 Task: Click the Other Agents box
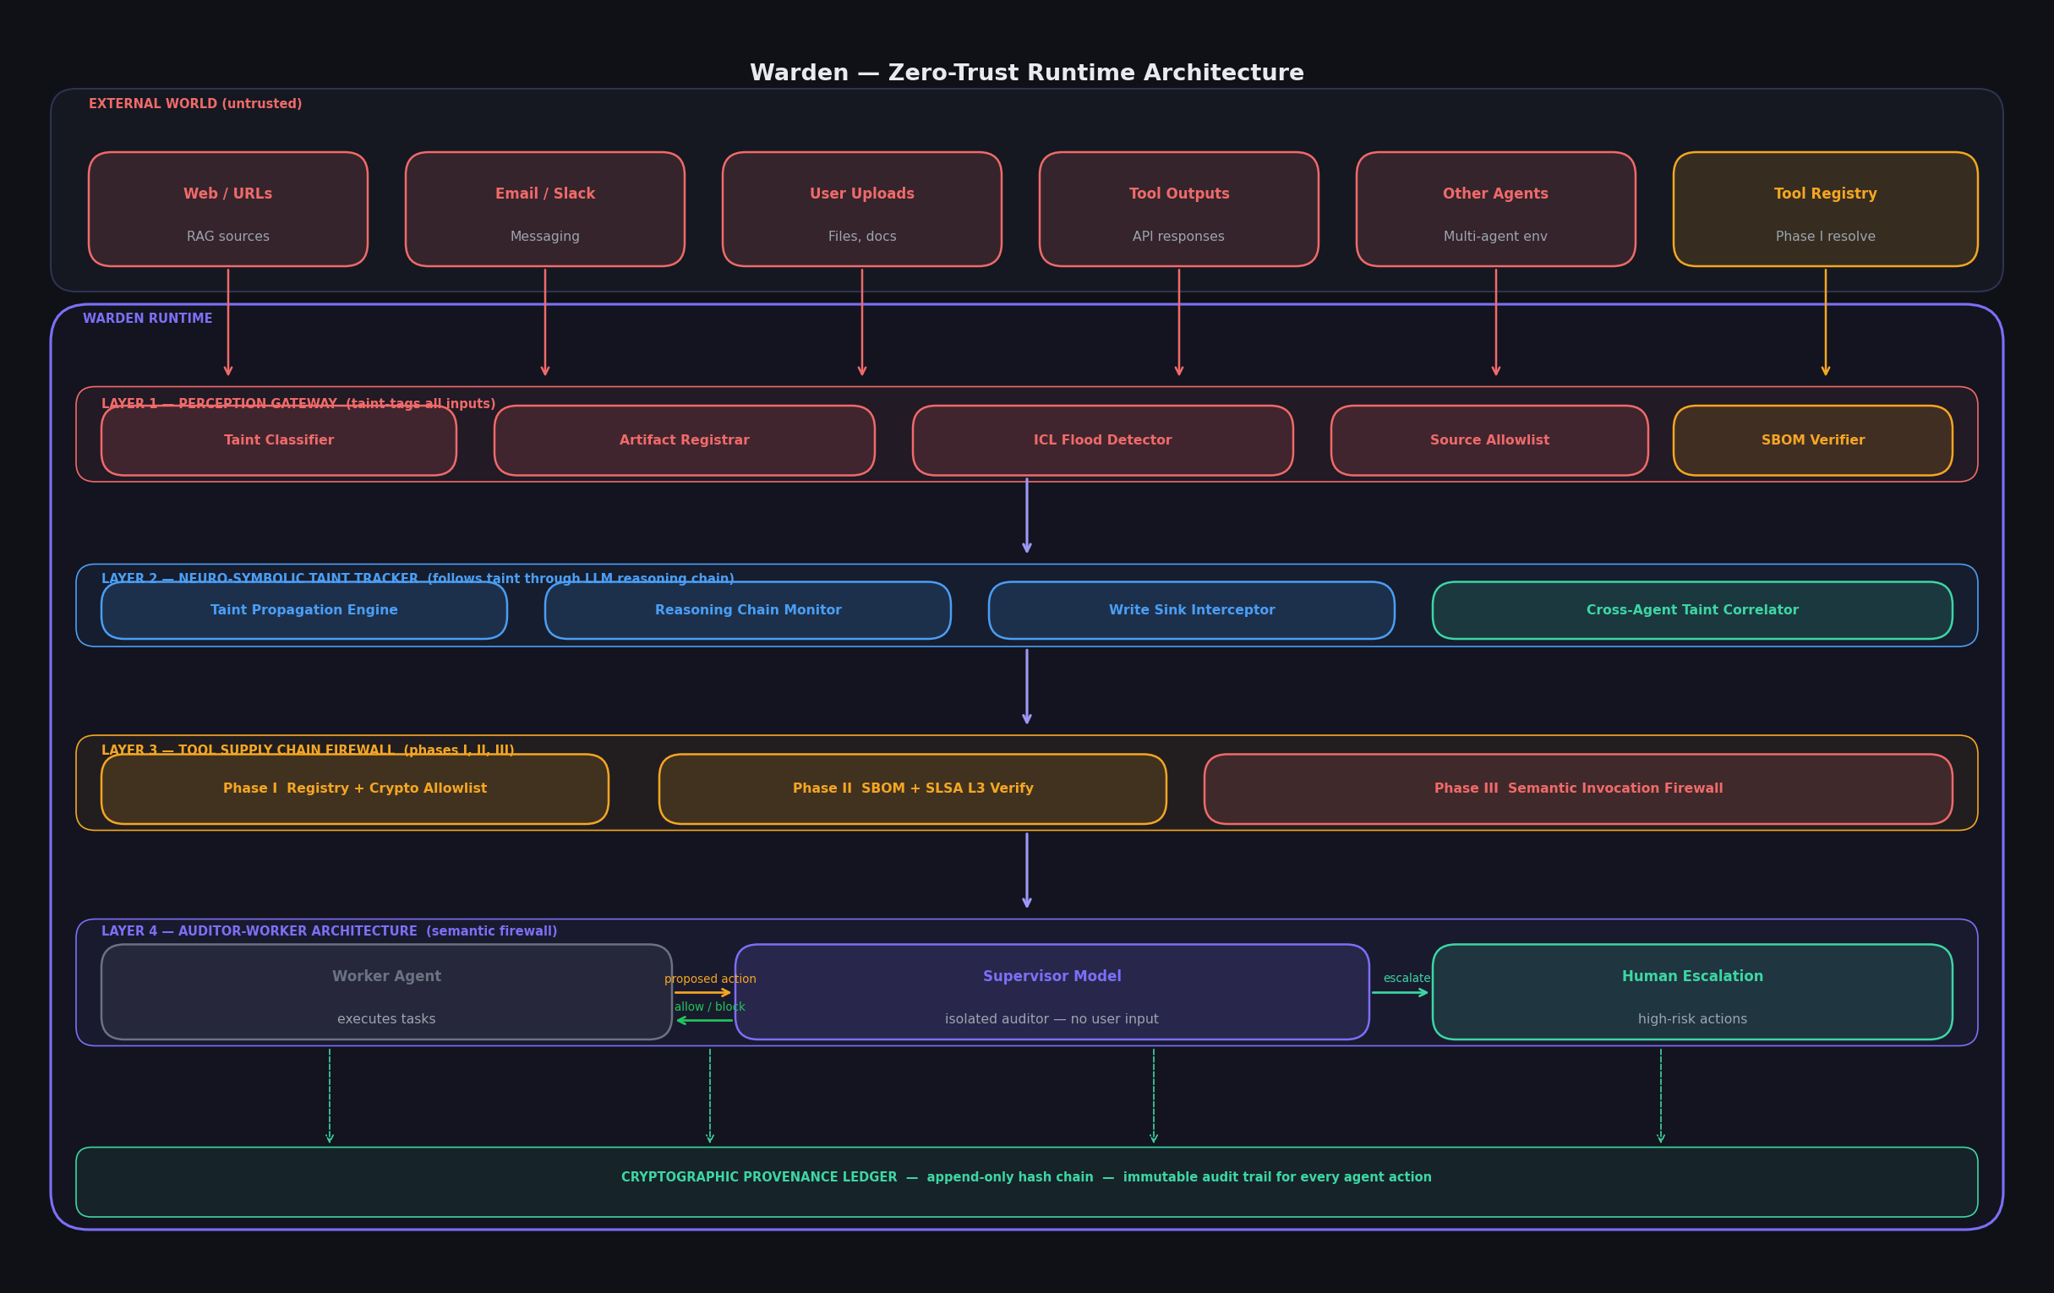point(1494,209)
